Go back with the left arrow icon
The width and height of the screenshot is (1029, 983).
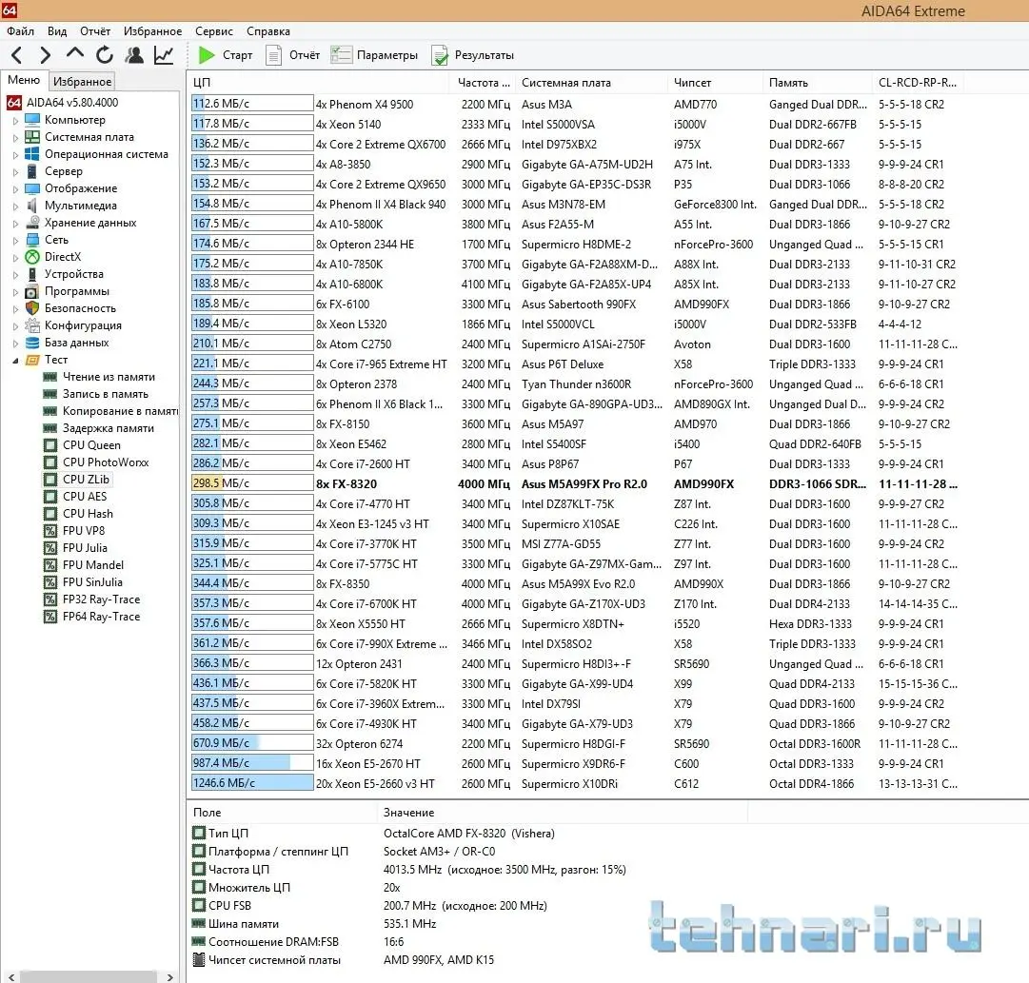pos(17,55)
